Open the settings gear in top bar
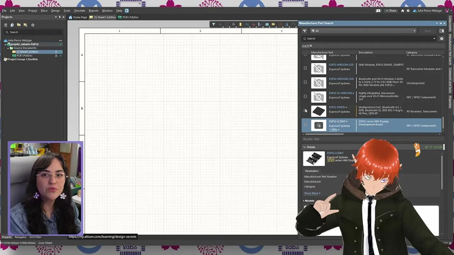The height and width of the screenshot is (255, 454). pos(408,11)
